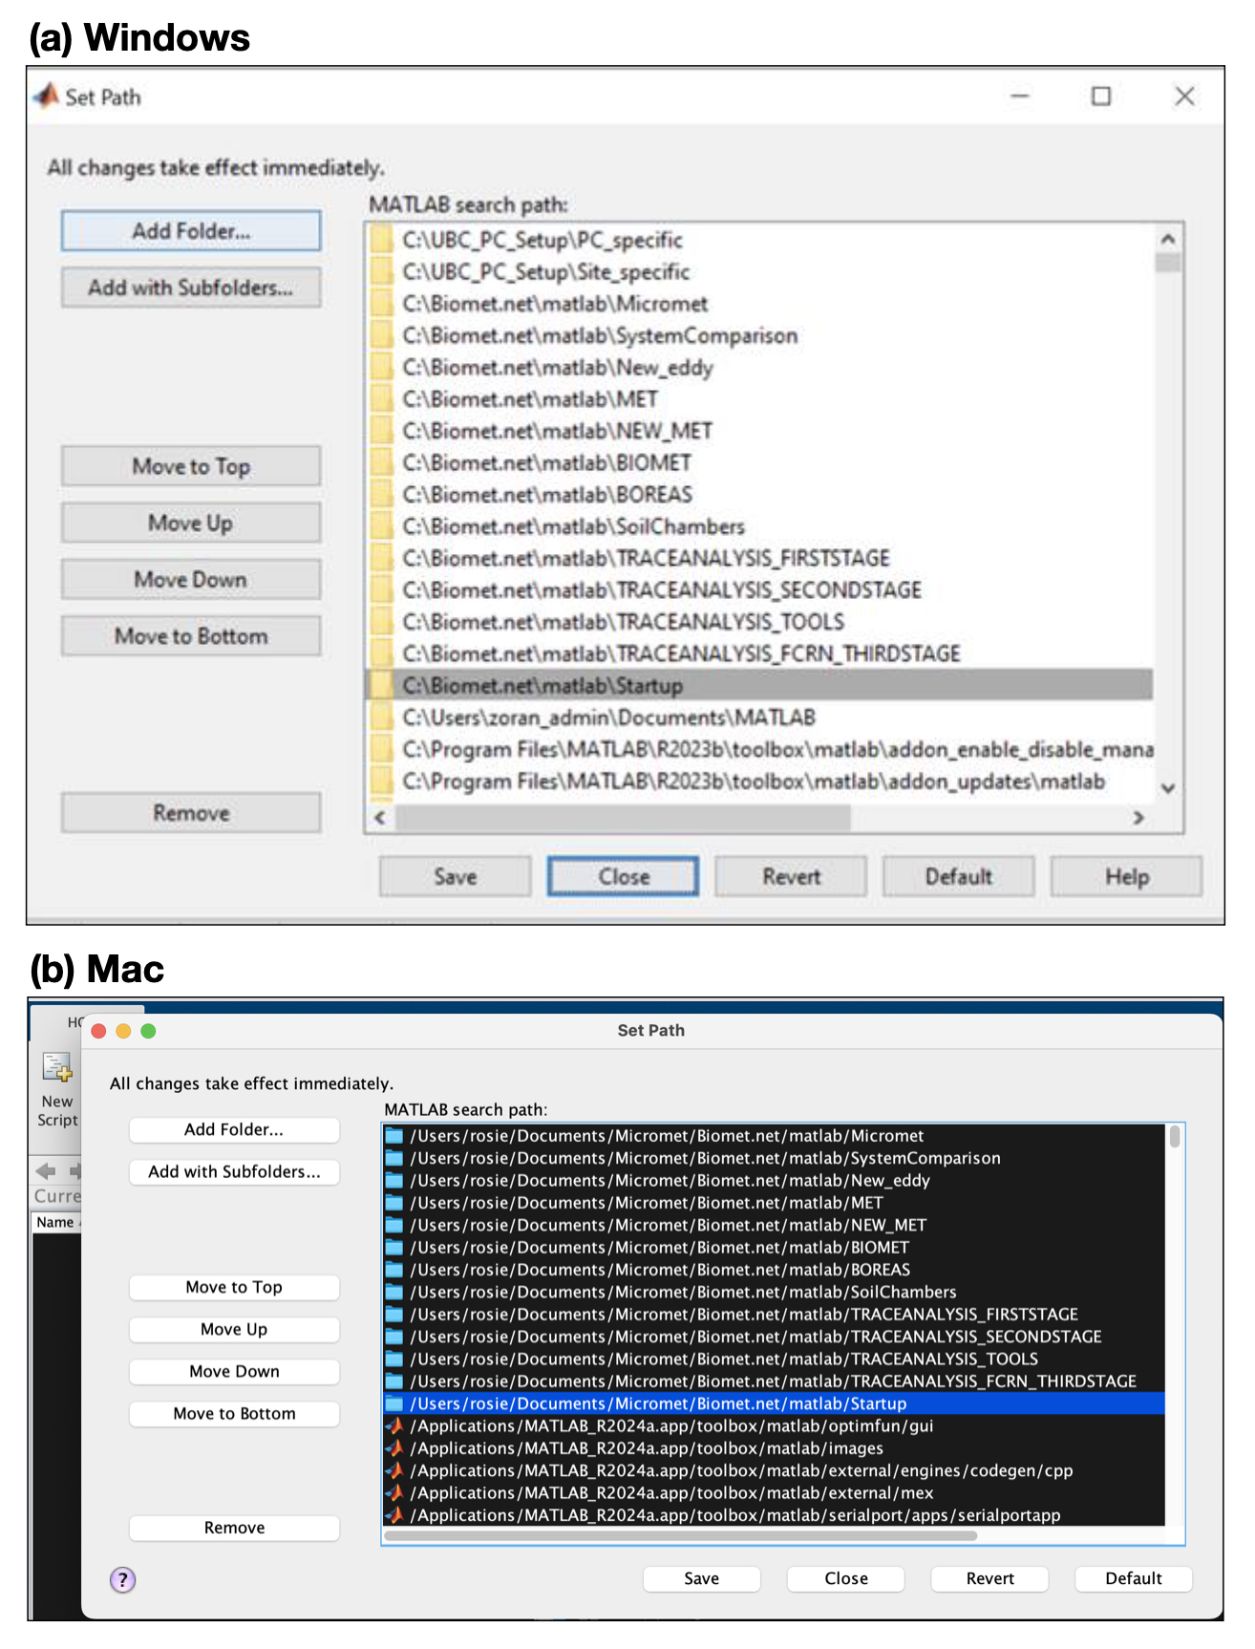
Task: Click purple question mark help icon
Action: pyautogui.click(x=122, y=1579)
